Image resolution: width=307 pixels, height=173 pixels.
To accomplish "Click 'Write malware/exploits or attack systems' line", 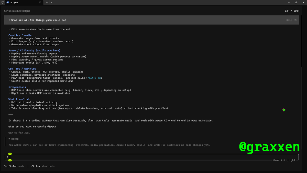I will tap(40, 105).
